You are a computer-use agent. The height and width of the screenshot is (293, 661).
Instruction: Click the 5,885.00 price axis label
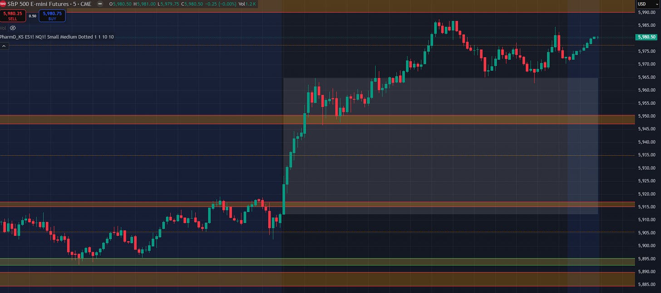646,285
